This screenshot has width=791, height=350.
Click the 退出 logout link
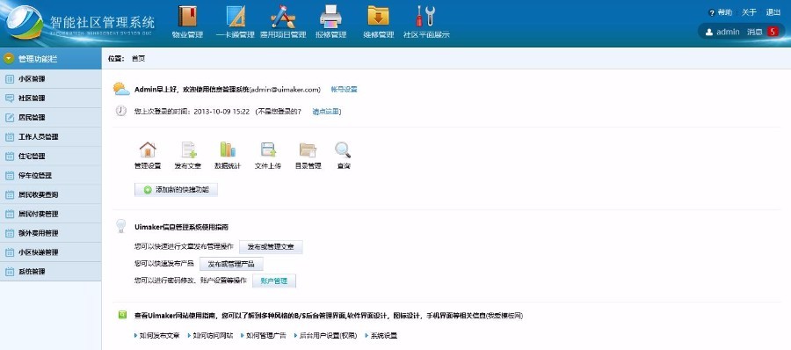click(773, 12)
